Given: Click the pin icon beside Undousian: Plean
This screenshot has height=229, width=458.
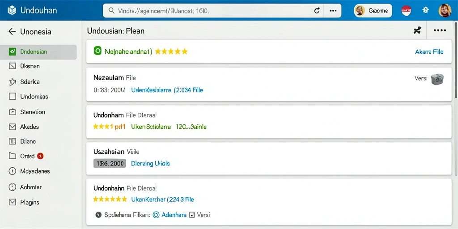Looking at the screenshot, I should pyautogui.click(x=418, y=30).
